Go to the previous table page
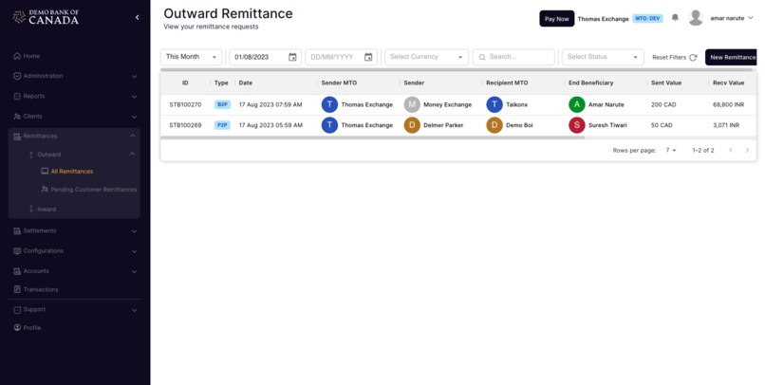Viewport: 765px width, 385px height. (731, 150)
